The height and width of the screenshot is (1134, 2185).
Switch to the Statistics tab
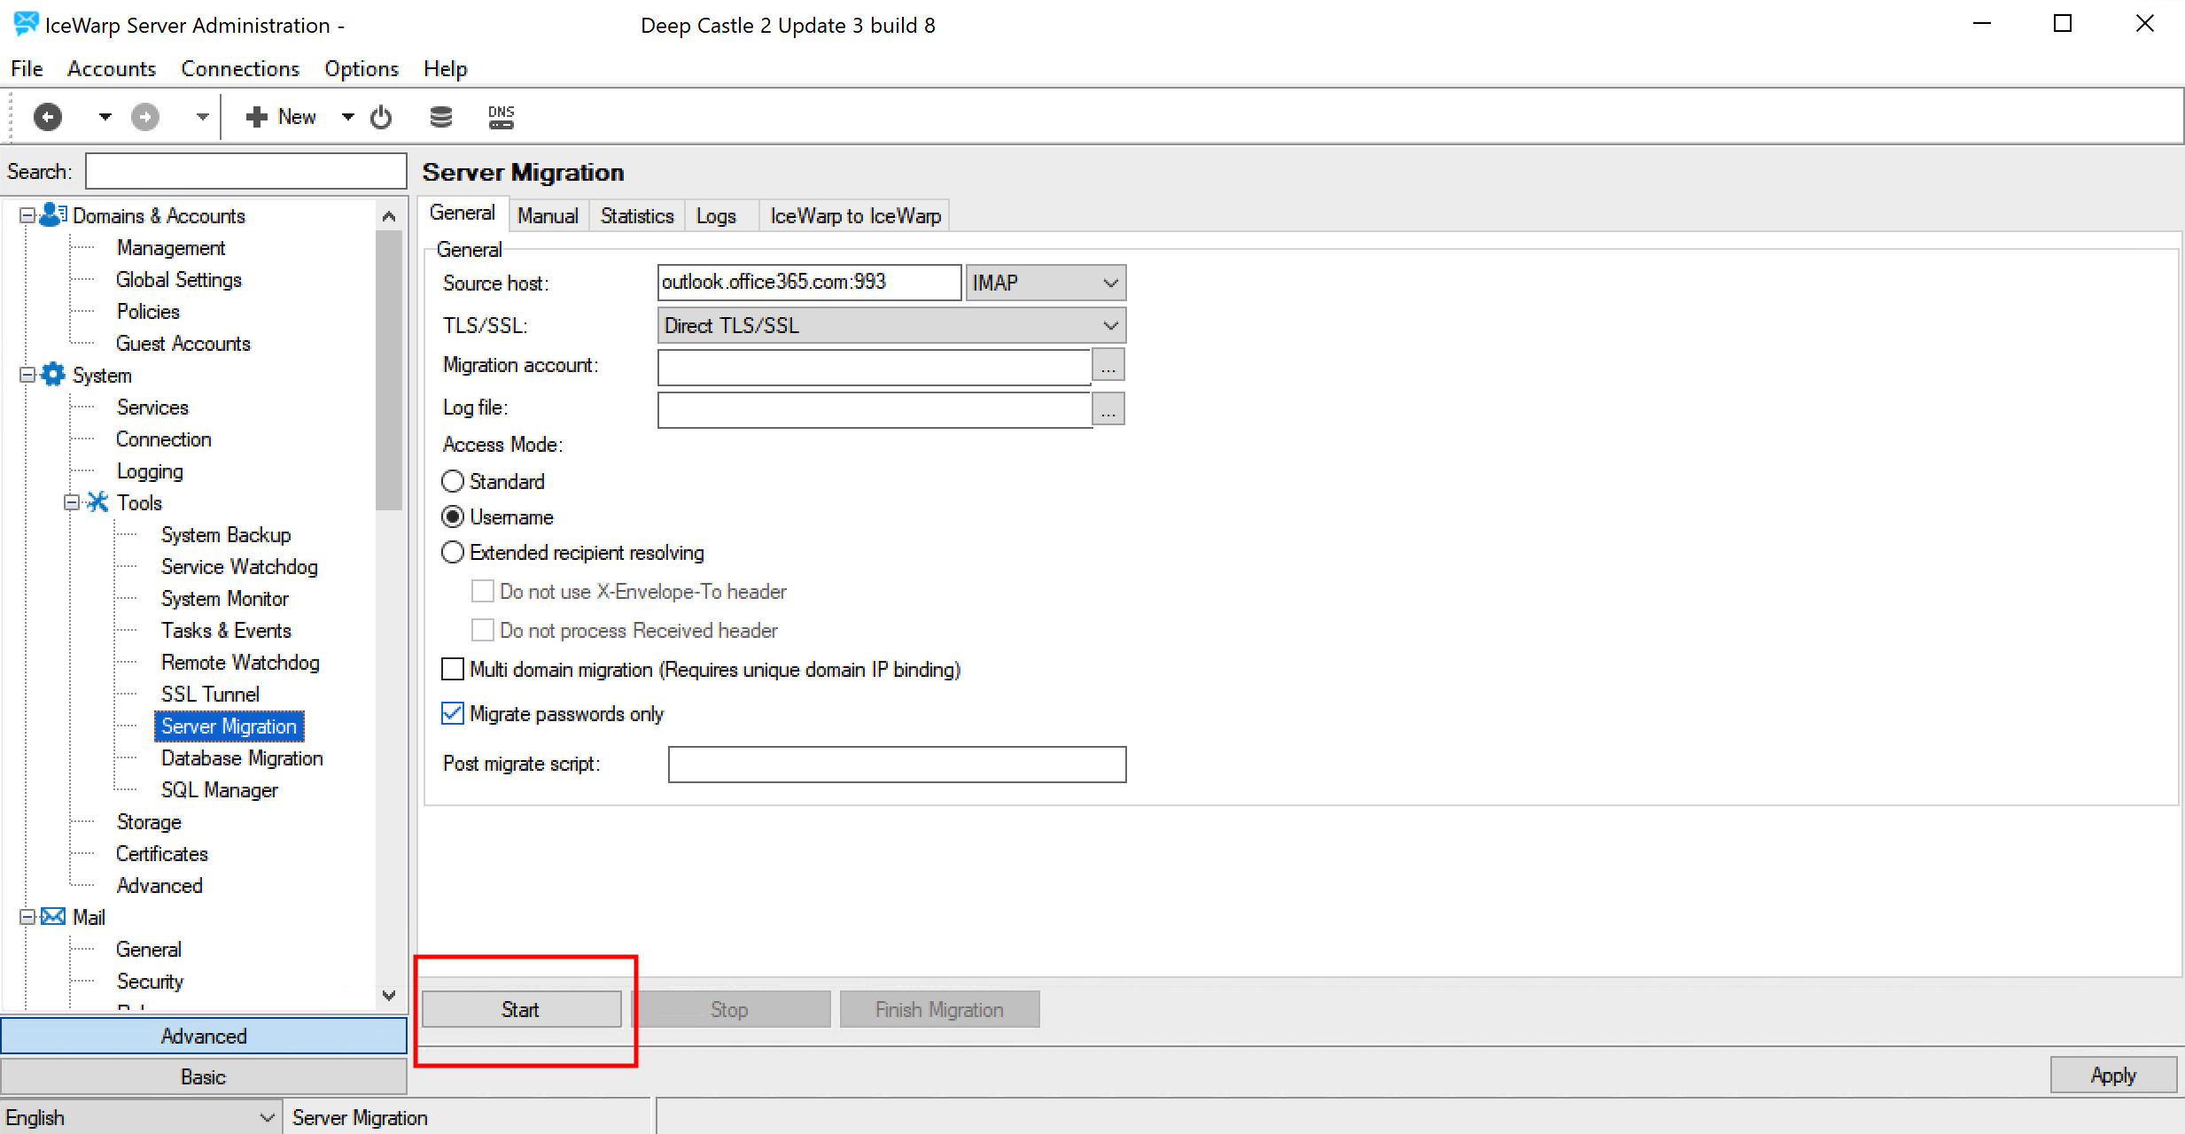tap(637, 215)
